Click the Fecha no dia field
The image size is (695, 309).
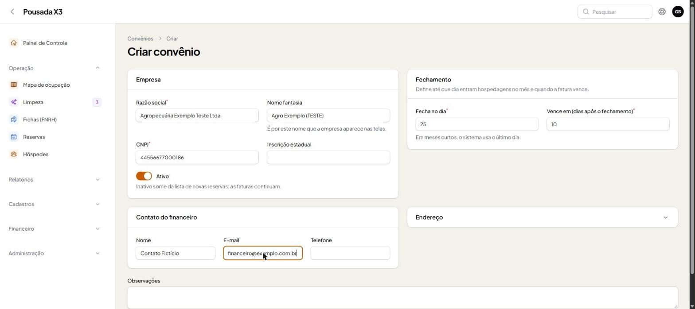477,124
